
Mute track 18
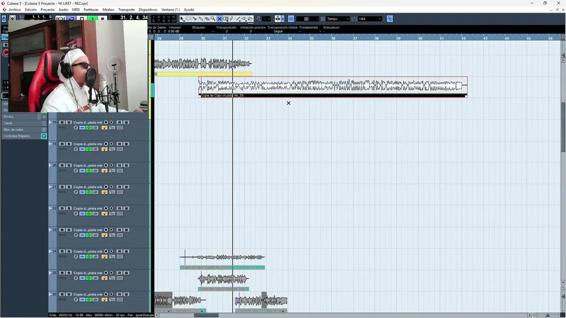coord(62,122)
